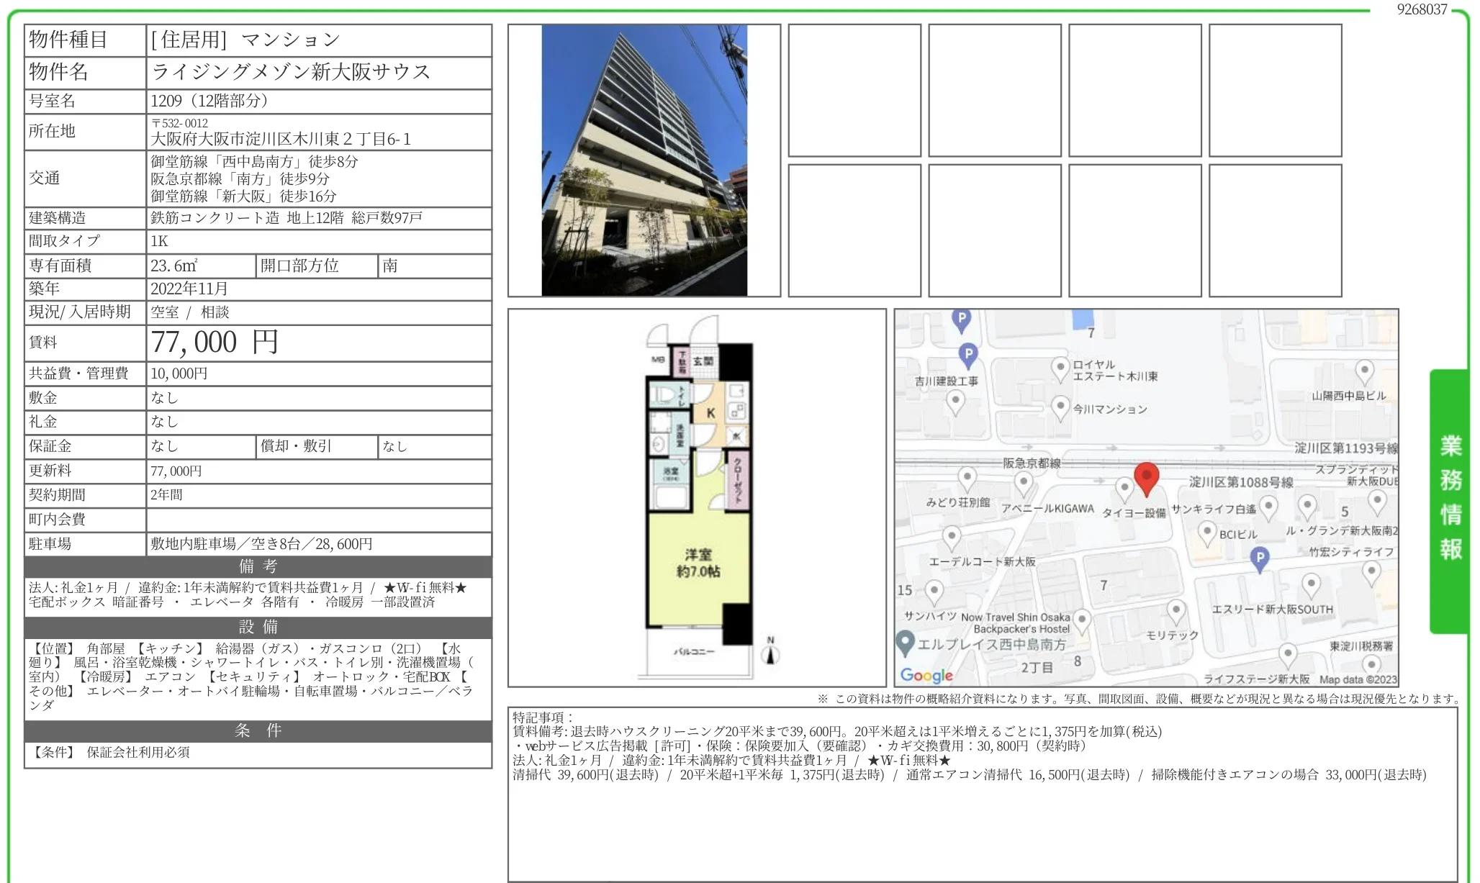The height and width of the screenshot is (883, 1480).
Task: Open the building exterior photo
Action: coord(644,160)
